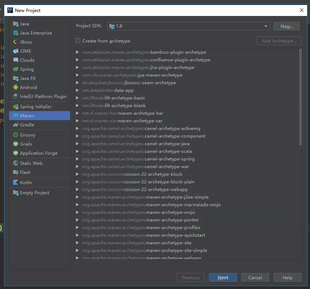
Task: Click Add Archetype... button
Action: point(279,41)
